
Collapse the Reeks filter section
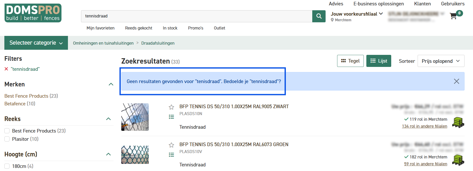tap(108, 119)
